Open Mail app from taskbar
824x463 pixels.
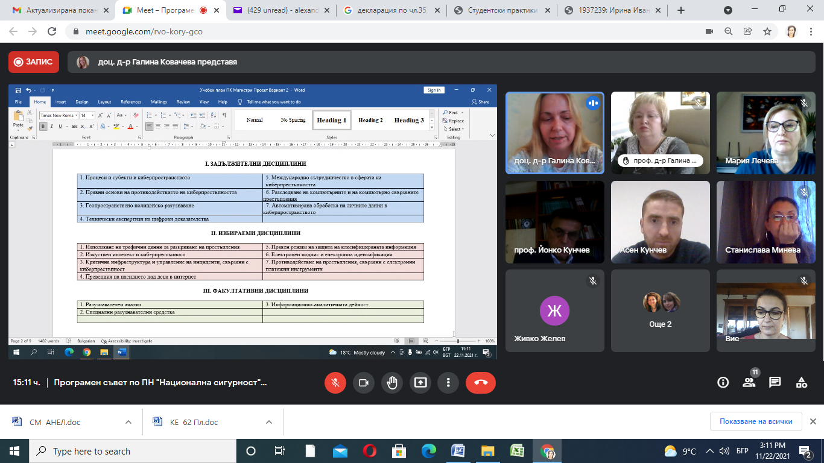340,451
